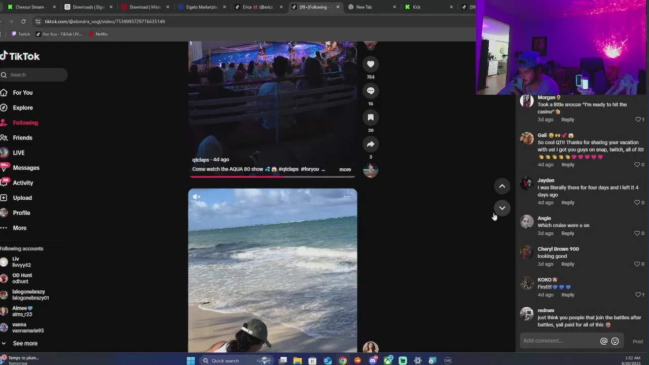Reply to Cheryl Brown 900's comment

(567, 264)
